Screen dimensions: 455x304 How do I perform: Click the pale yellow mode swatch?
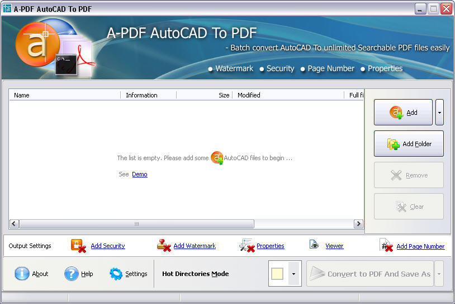(x=277, y=274)
